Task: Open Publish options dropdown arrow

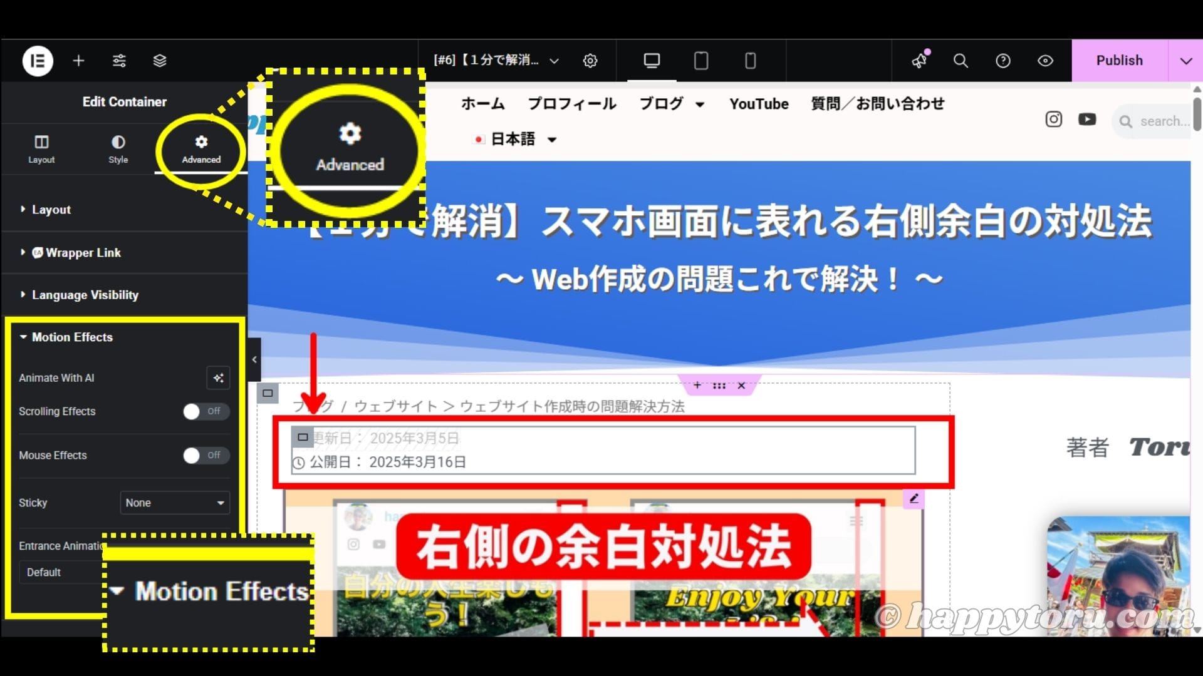Action: [x=1185, y=61]
